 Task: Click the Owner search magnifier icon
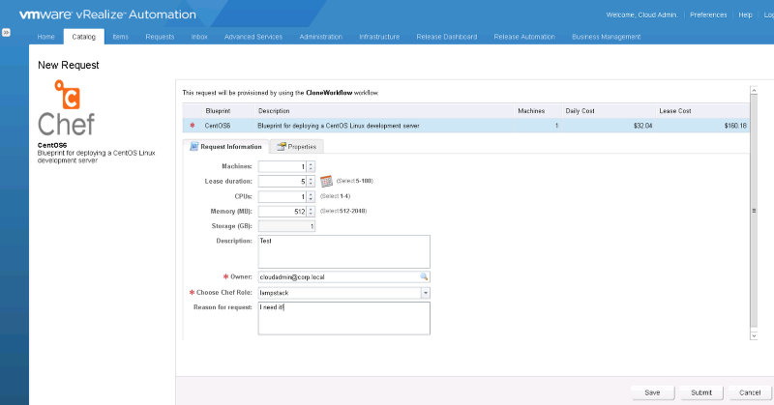(x=424, y=276)
